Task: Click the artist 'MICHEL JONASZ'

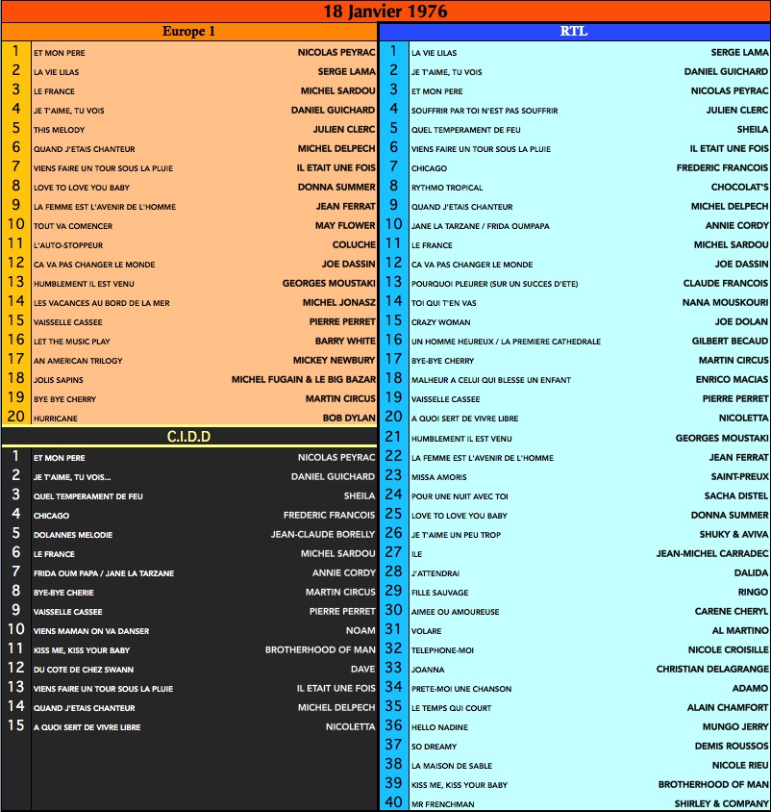Action: 339,302
